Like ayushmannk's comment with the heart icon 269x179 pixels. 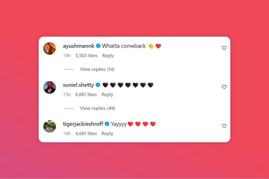click(x=224, y=48)
